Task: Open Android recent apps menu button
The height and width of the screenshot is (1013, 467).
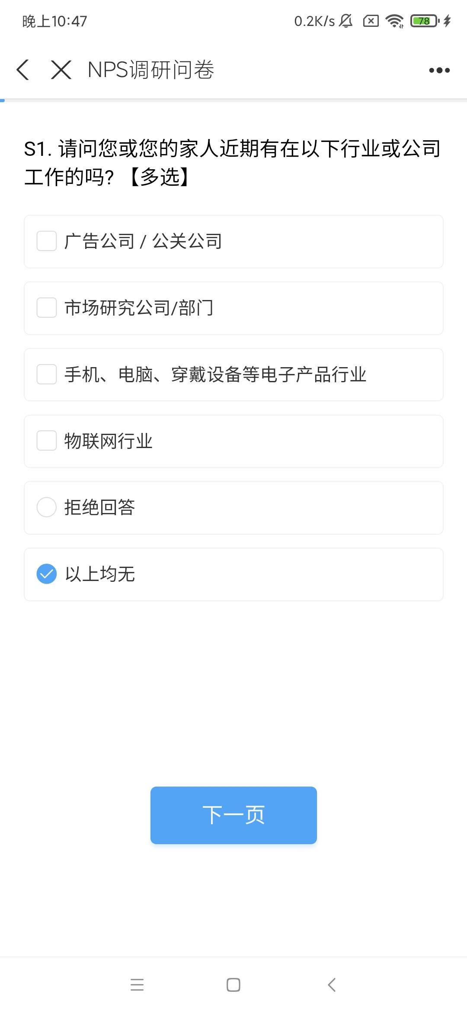Action: [x=137, y=984]
